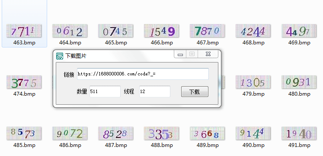
Task: Select the 463.bmp captcha thumbnail
Action: point(24,31)
